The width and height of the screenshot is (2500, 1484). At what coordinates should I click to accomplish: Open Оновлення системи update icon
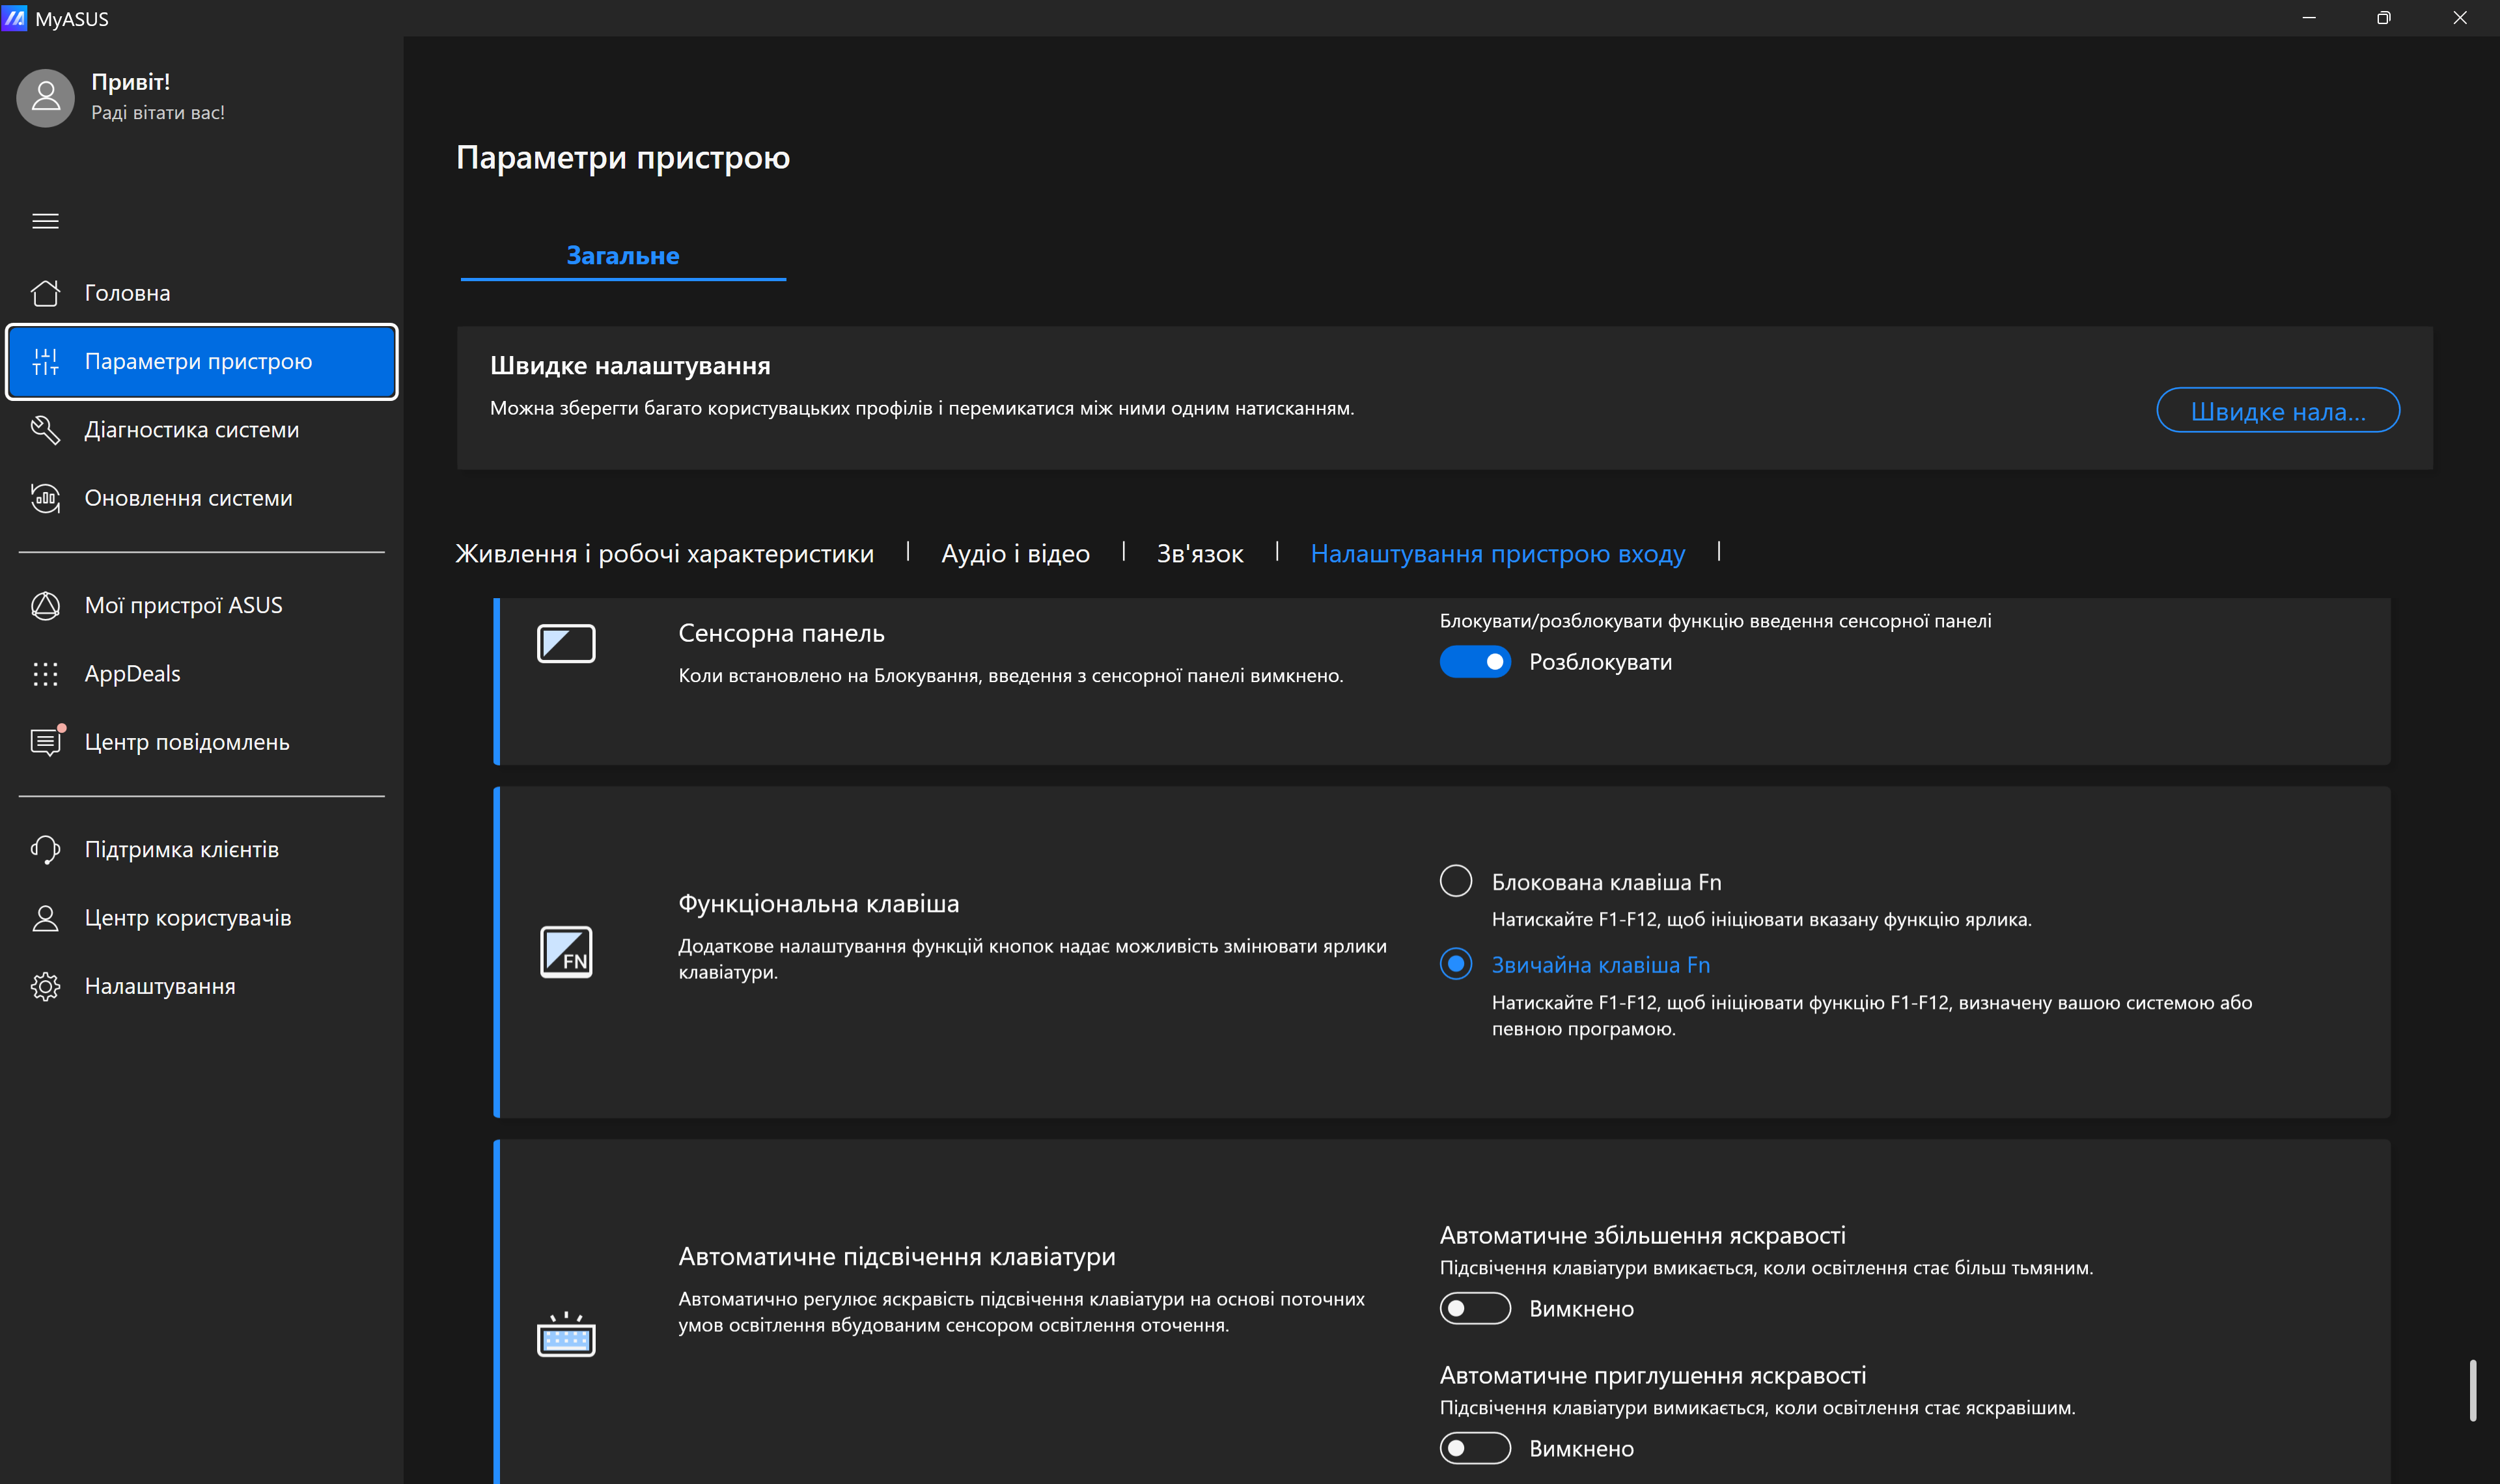point(45,498)
